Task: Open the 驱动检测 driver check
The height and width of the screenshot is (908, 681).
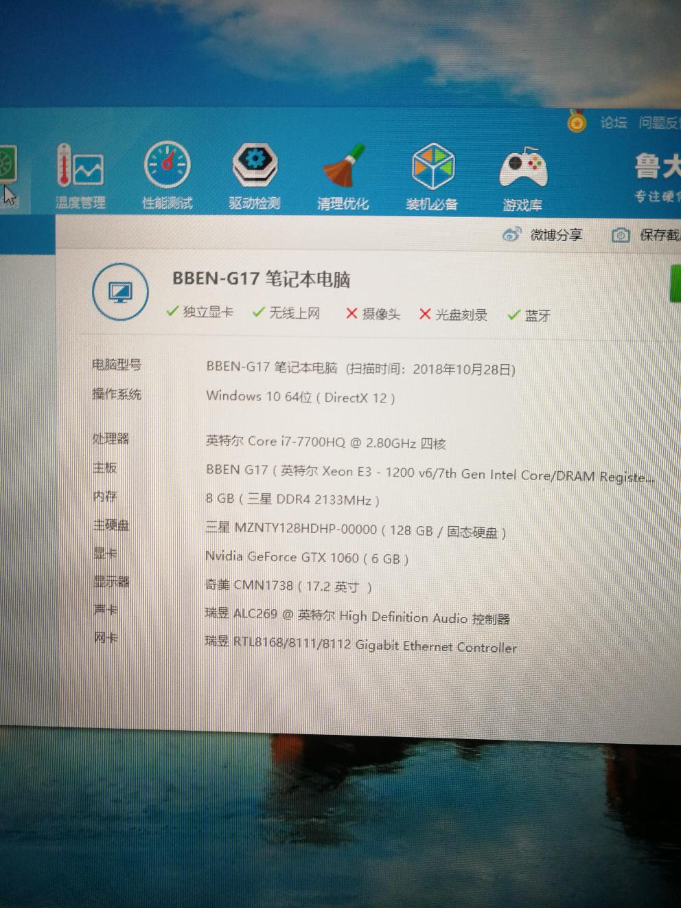Action: [255, 176]
